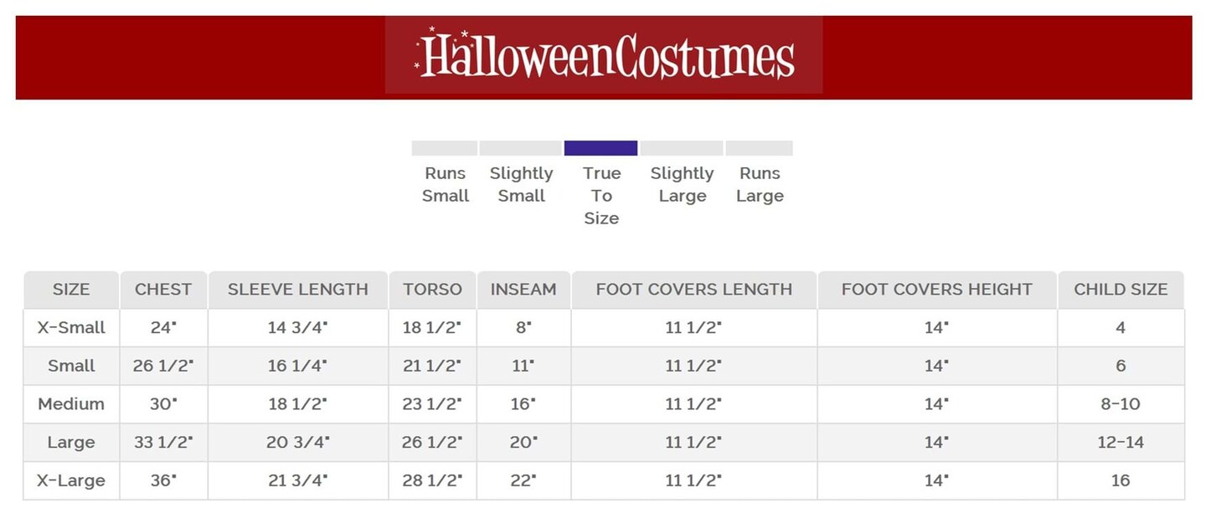
Task: Click the True To Size indicator bar
Action: 601,148
